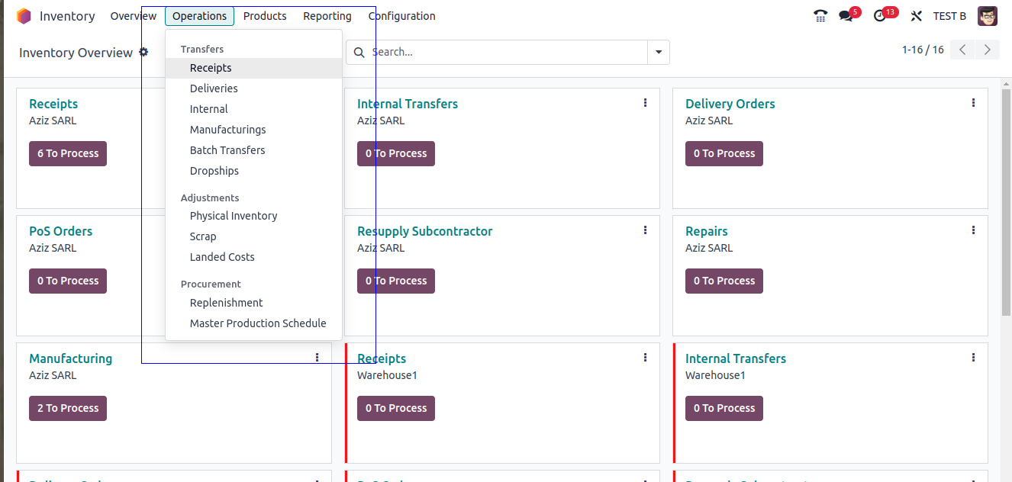Click gear icon beside Inventory Overview
Viewport: 1012px width, 482px height.
click(143, 53)
